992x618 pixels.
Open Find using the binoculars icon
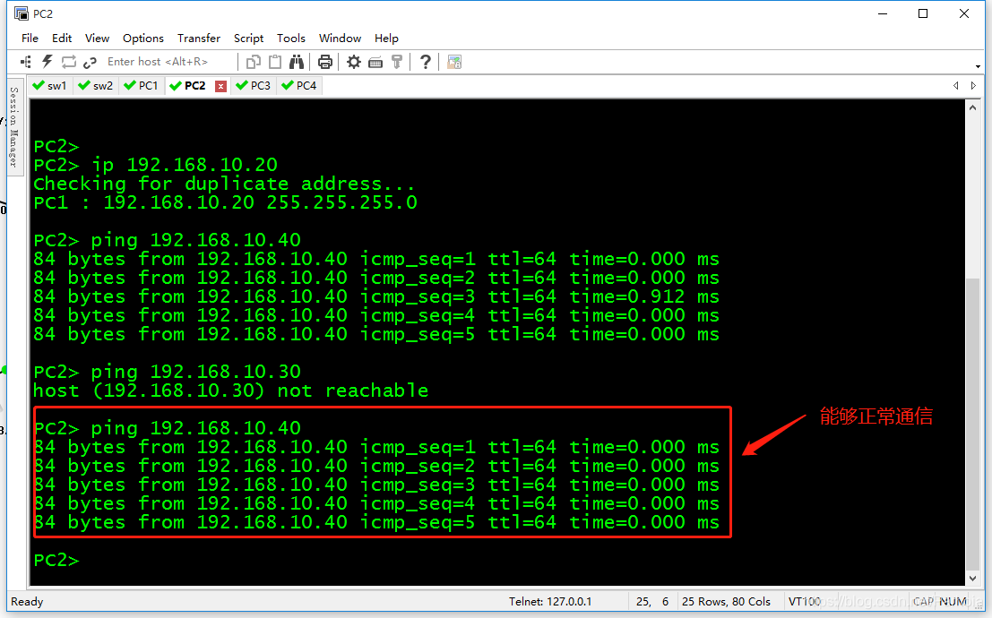point(297,62)
